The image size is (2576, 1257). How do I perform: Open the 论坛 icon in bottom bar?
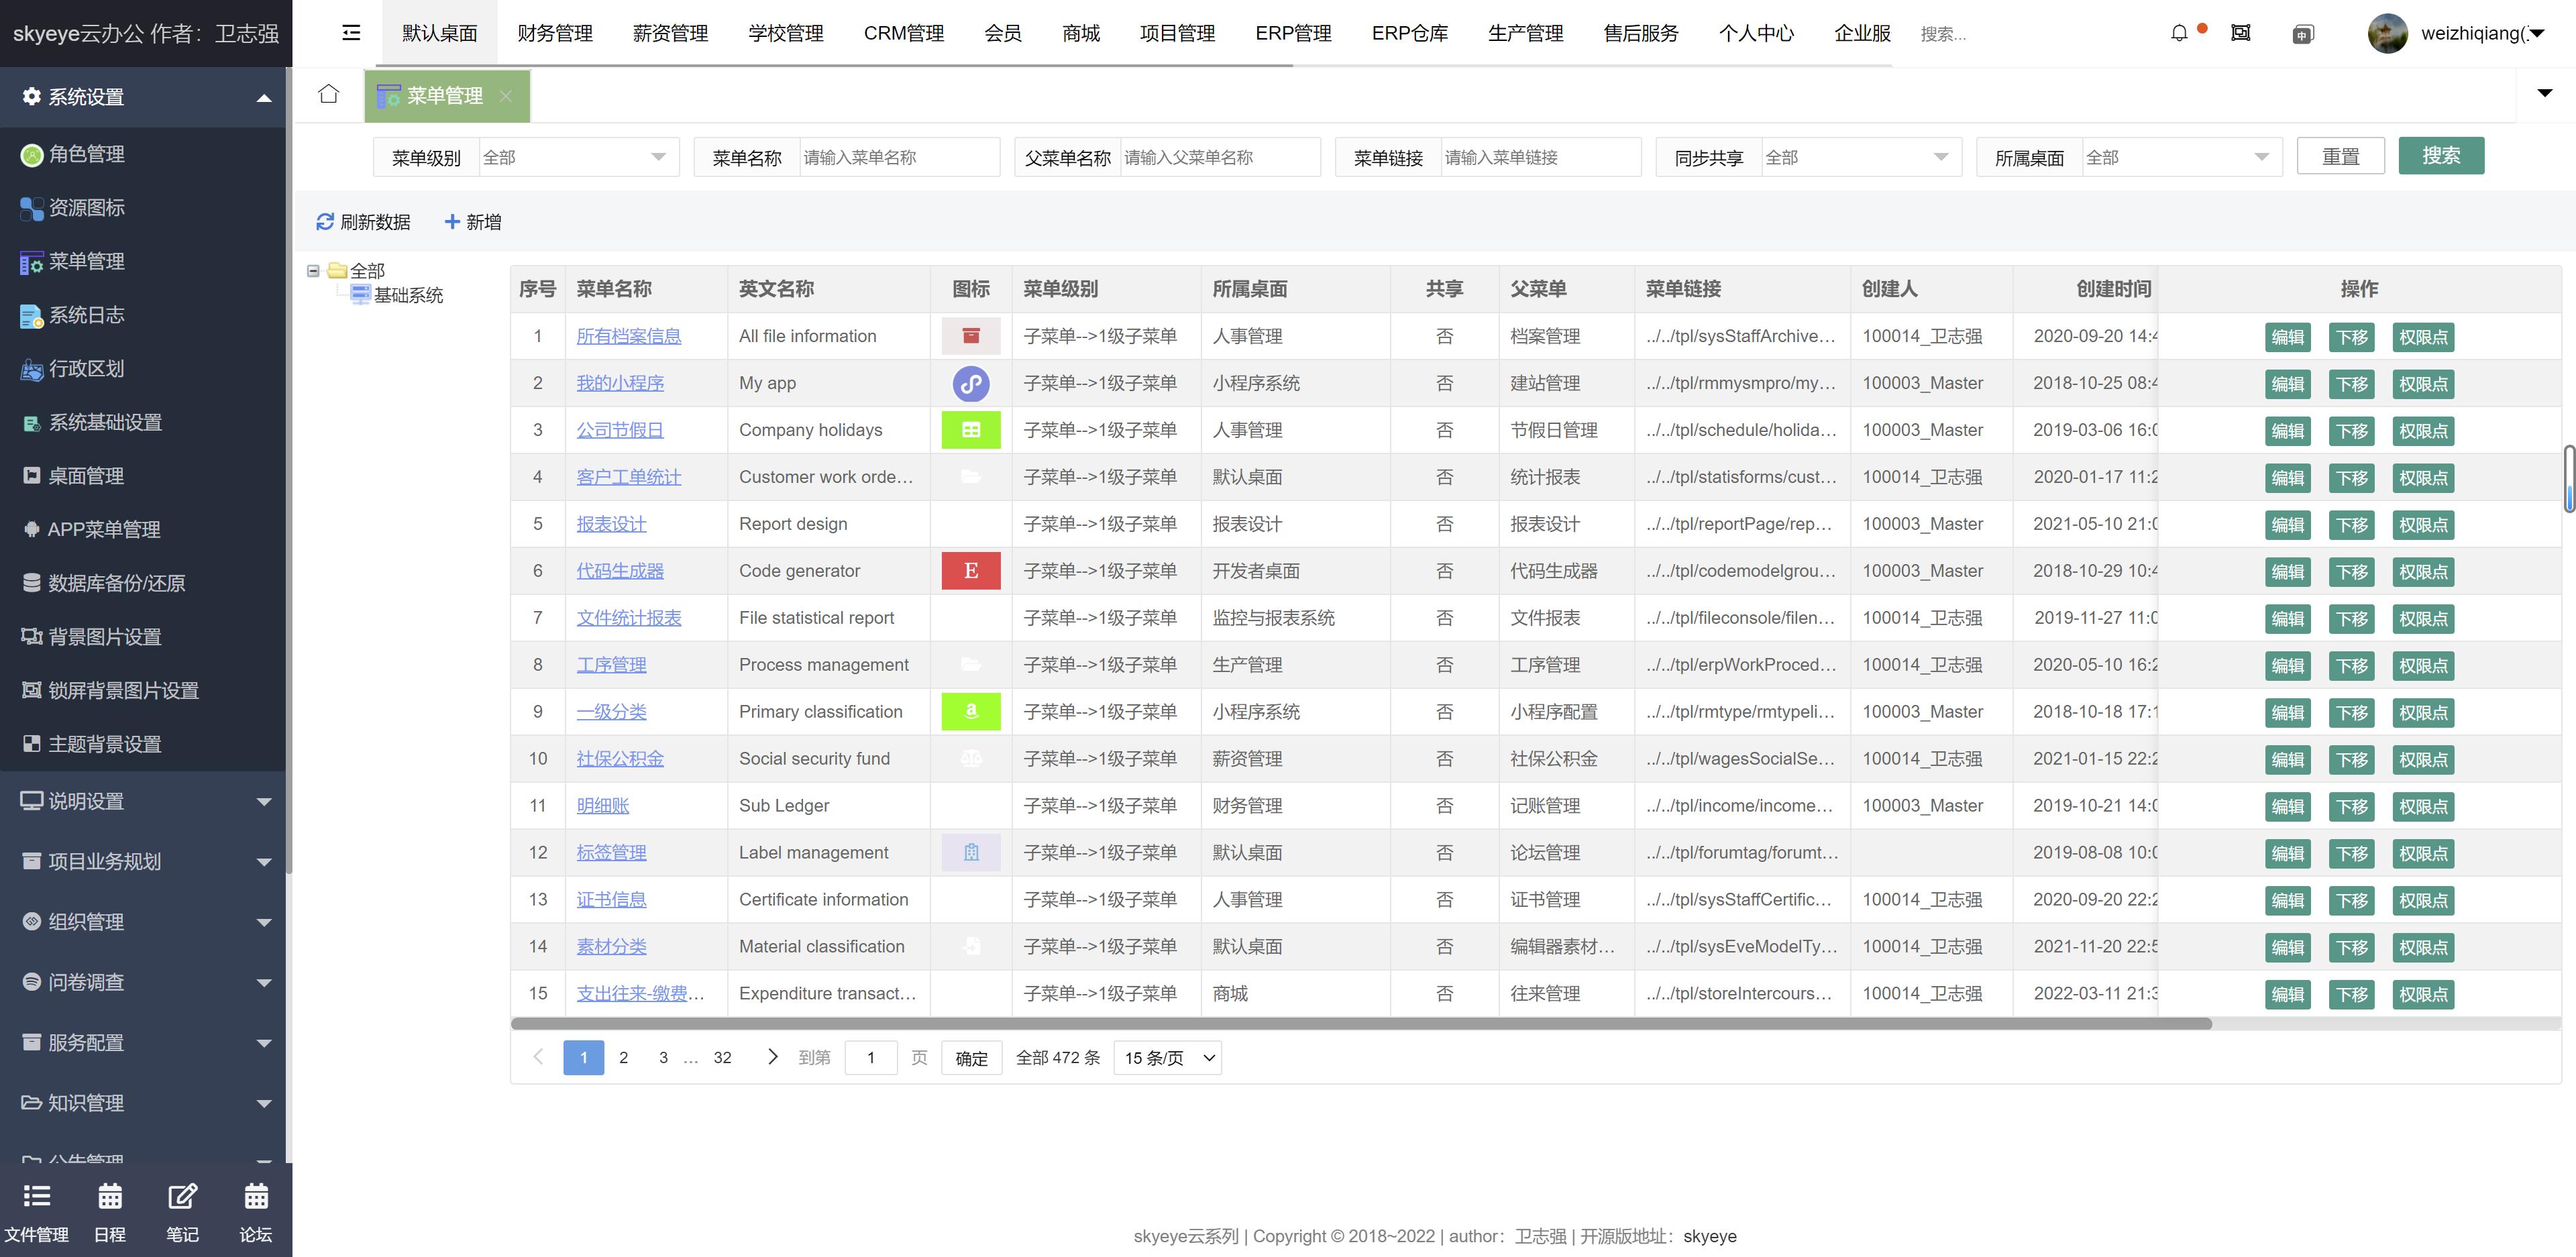(x=256, y=1197)
